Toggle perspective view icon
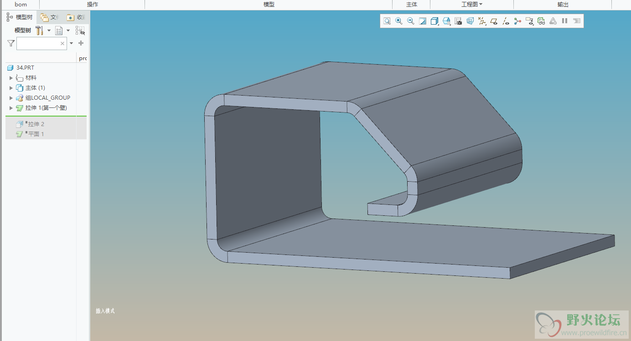 coord(470,21)
